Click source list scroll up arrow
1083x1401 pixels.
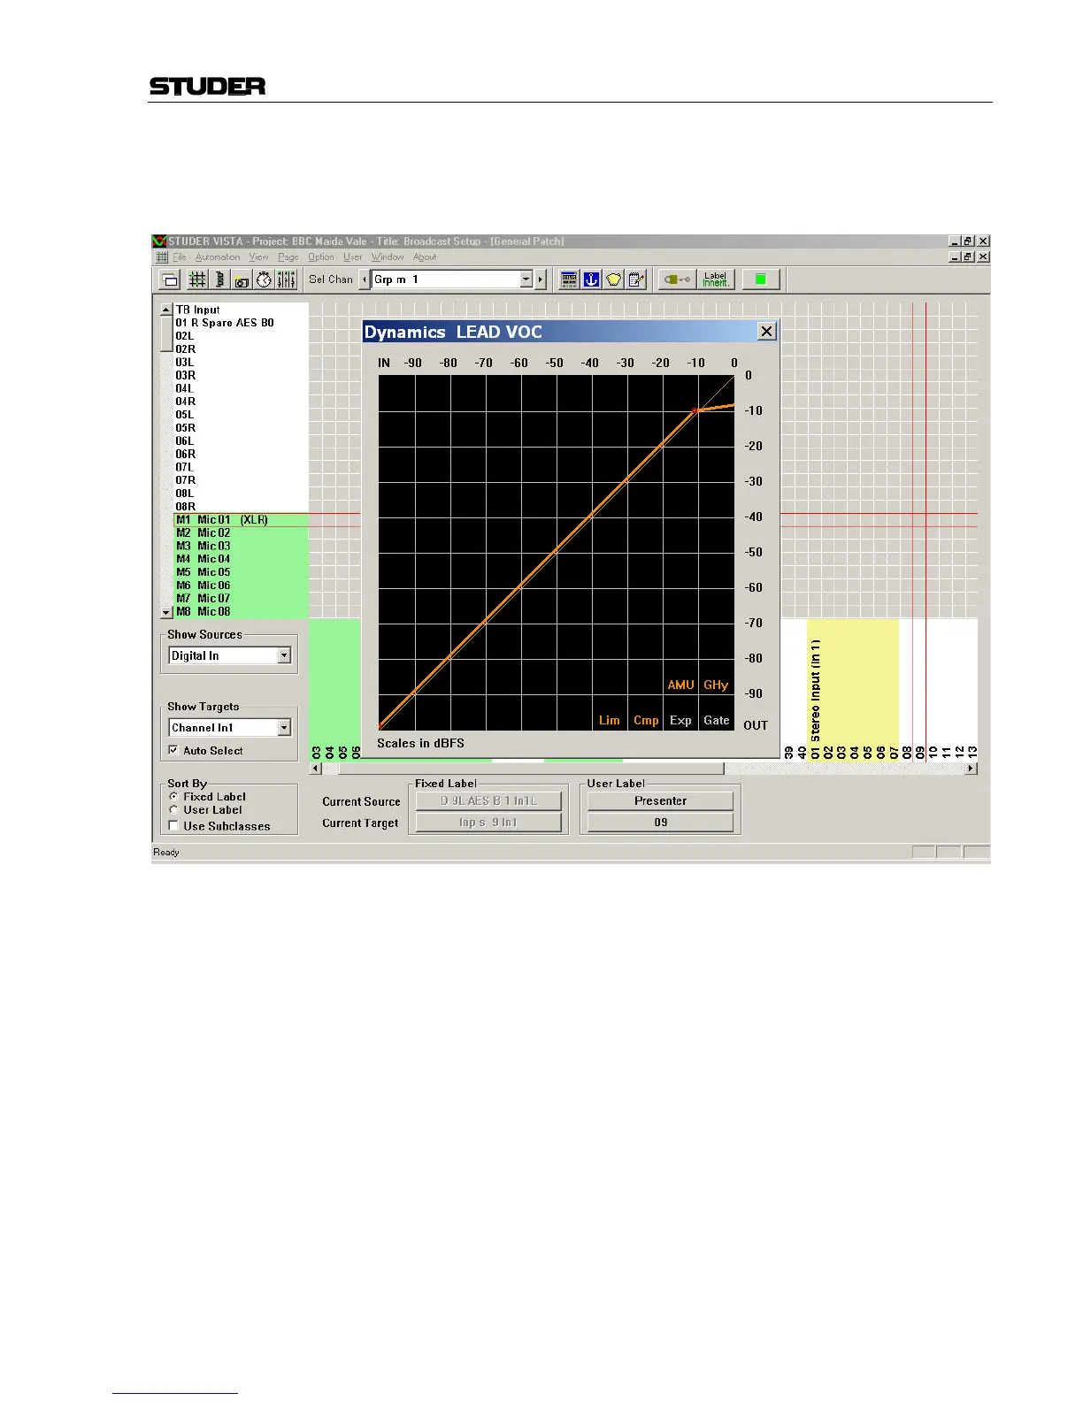(x=166, y=310)
